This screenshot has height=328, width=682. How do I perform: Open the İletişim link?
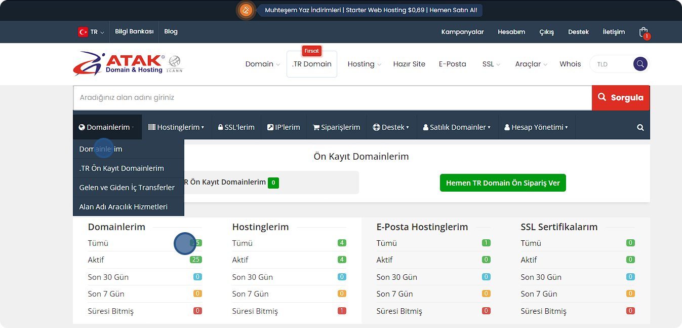614,32
